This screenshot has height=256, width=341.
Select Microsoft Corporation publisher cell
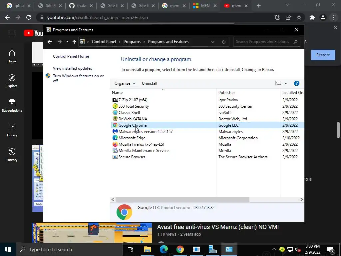[x=238, y=138]
